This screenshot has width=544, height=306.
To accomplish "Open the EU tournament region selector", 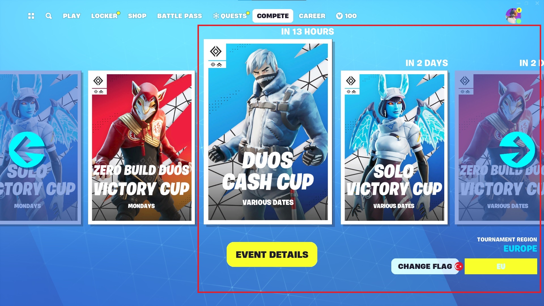I will [501, 266].
